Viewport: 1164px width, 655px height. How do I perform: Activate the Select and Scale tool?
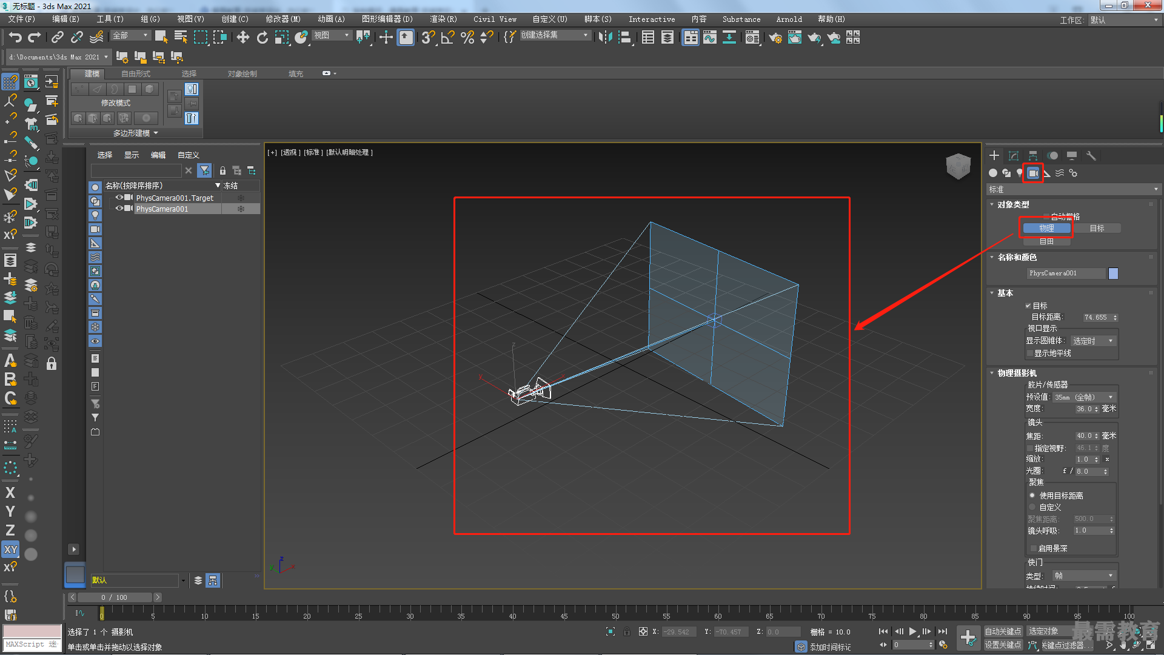tap(282, 38)
